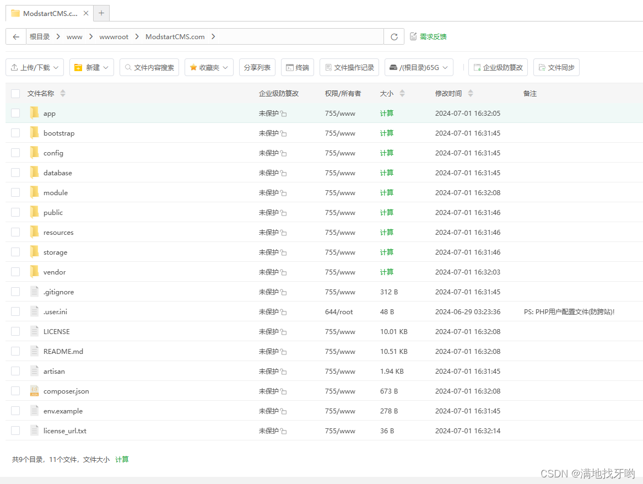Open the 终端 terminal tool
This screenshot has height=484, width=643.
(x=298, y=67)
